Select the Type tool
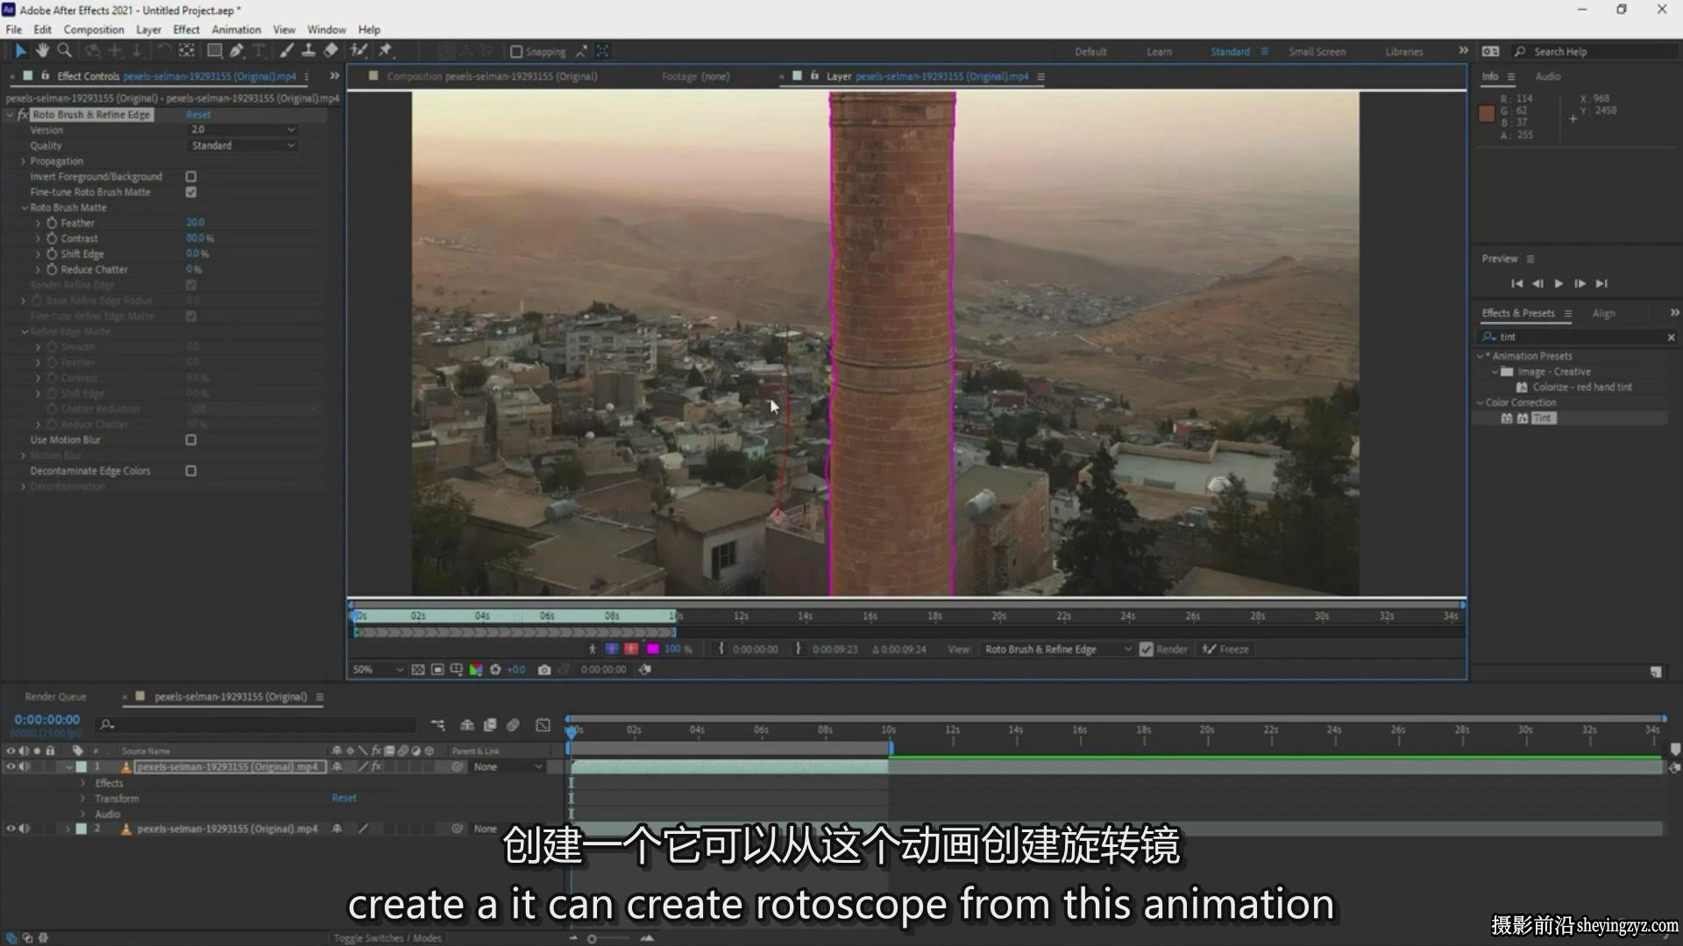1683x946 pixels. click(x=259, y=51)
